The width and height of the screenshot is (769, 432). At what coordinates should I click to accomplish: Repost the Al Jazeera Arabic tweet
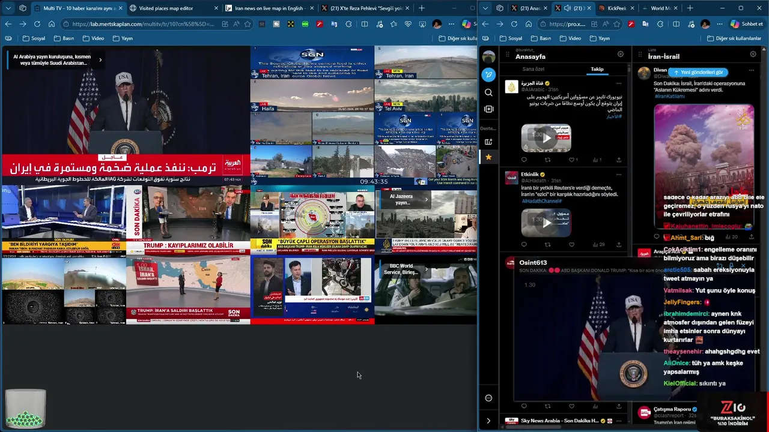[x=547, y=160]
